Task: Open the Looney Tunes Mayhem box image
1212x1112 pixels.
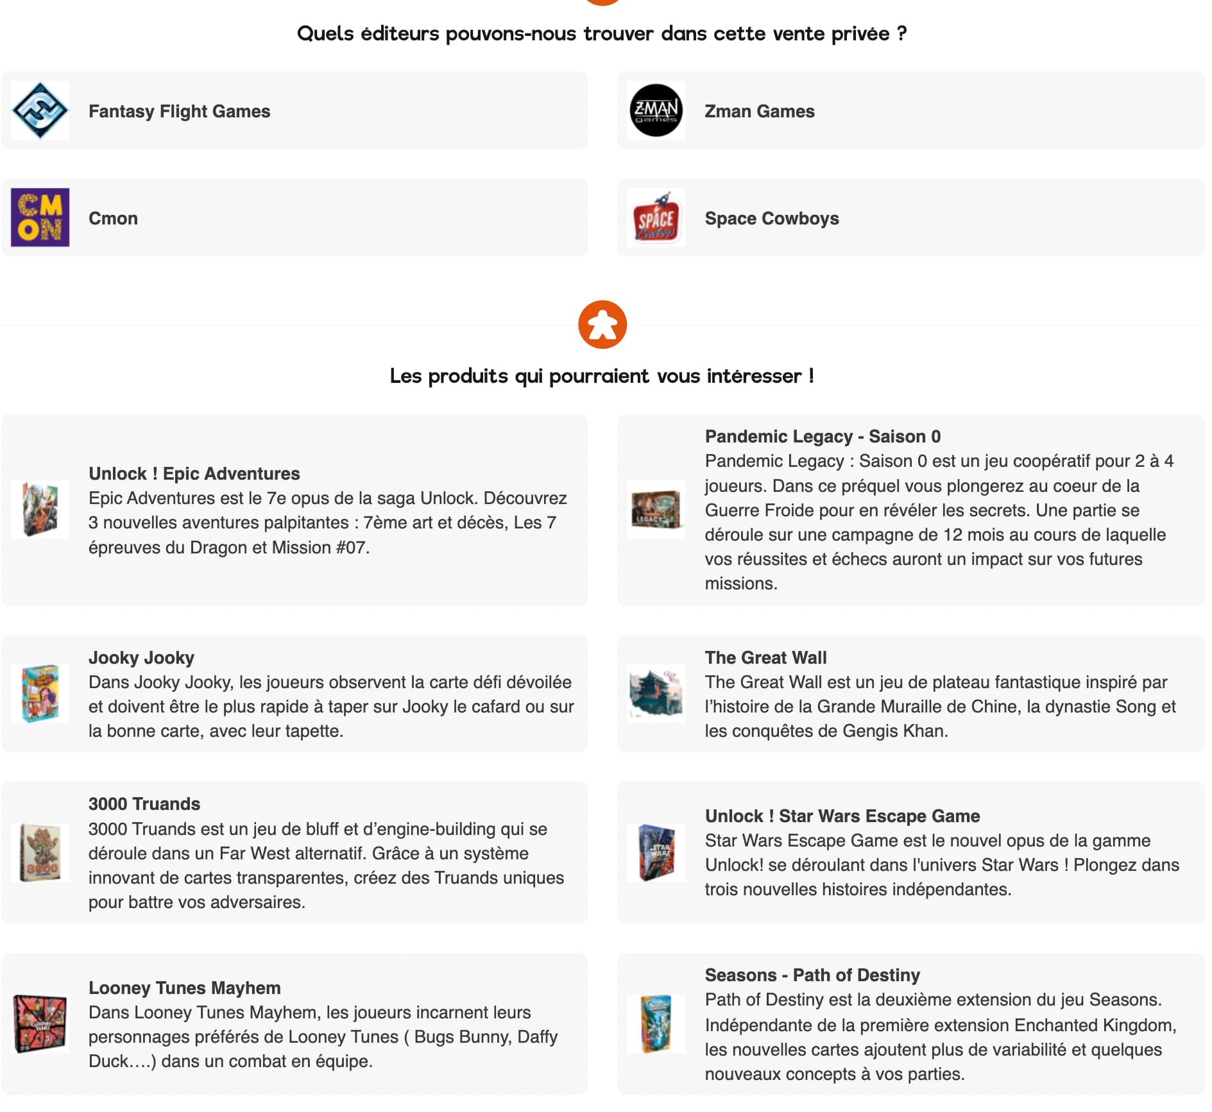Action: pyautogui.click(x=40, y=1024)
